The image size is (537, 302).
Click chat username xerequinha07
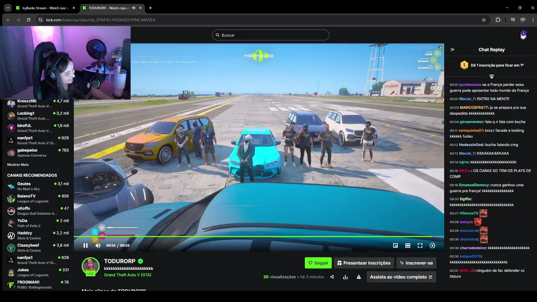click(x=471, y=130)
